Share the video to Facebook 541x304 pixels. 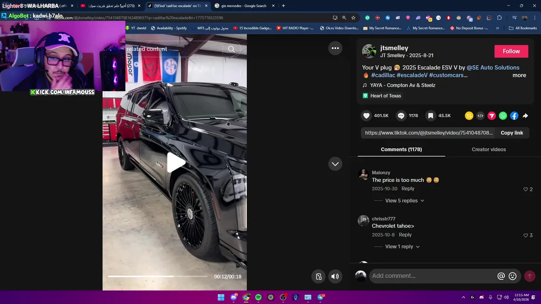click(x=514, y=116)
